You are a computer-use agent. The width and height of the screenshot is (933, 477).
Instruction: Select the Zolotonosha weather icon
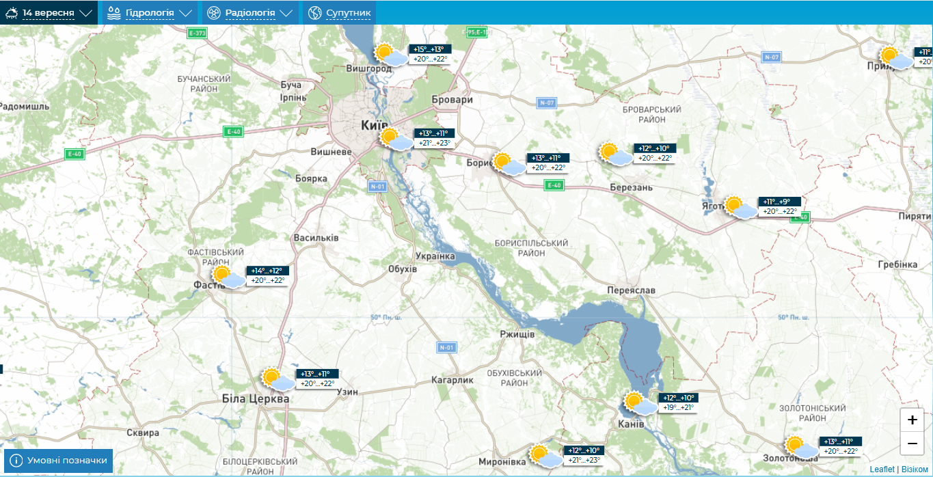point(800,447)
